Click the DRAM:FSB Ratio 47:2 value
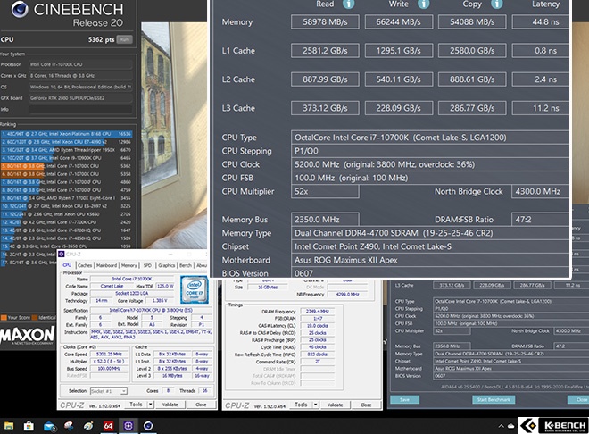This screenshot has height=434, width=589. point(541,220)
